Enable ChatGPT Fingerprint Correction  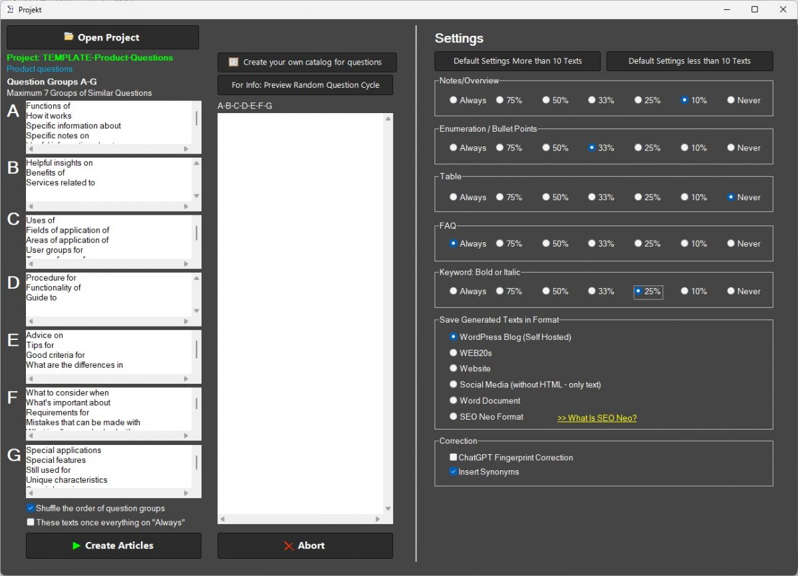coord(453,457)
